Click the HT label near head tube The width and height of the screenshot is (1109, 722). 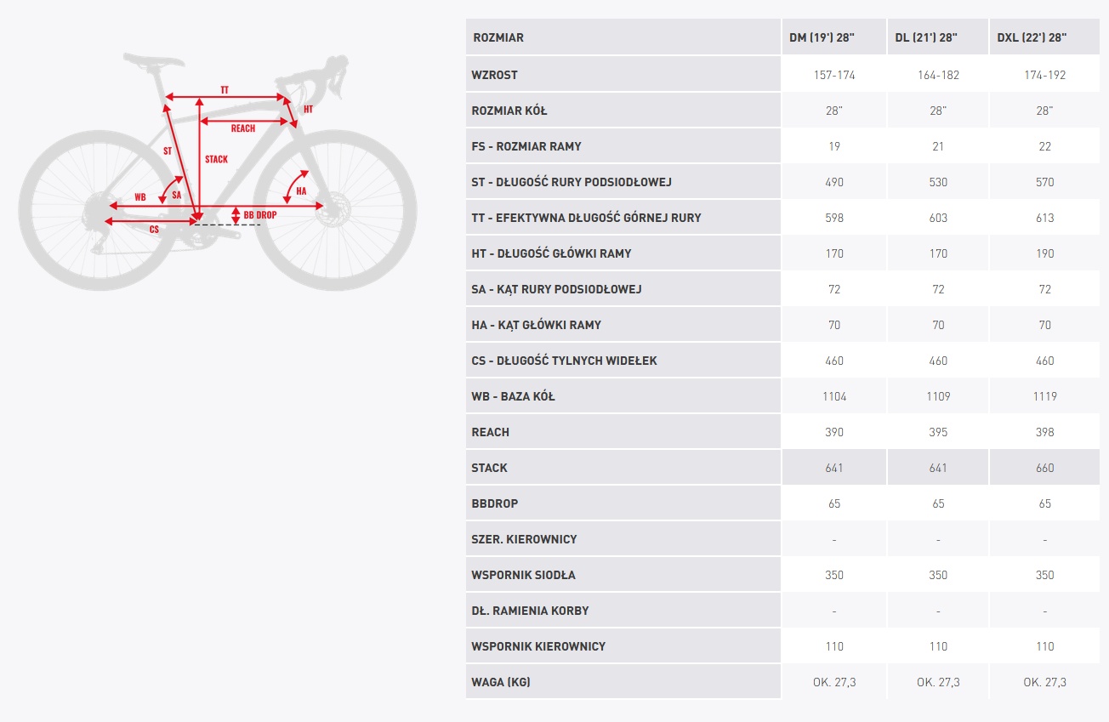click(x=308, y=110)
